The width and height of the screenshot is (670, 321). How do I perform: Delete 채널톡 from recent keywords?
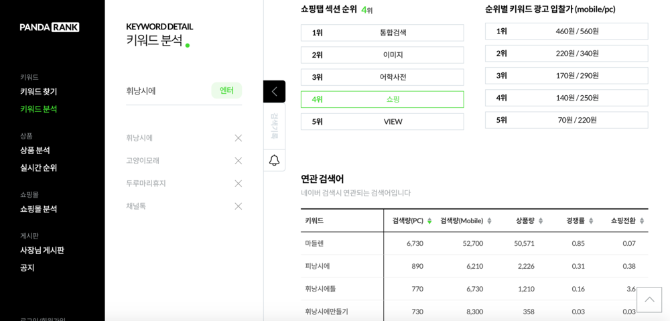(x=238, y=206)
